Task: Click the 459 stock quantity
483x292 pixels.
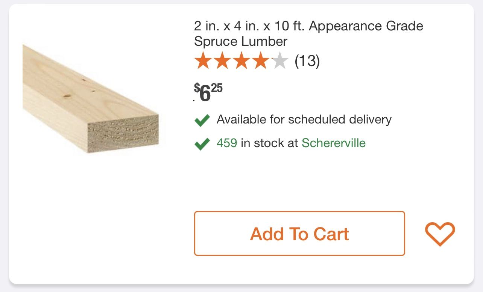Action: 227,143
